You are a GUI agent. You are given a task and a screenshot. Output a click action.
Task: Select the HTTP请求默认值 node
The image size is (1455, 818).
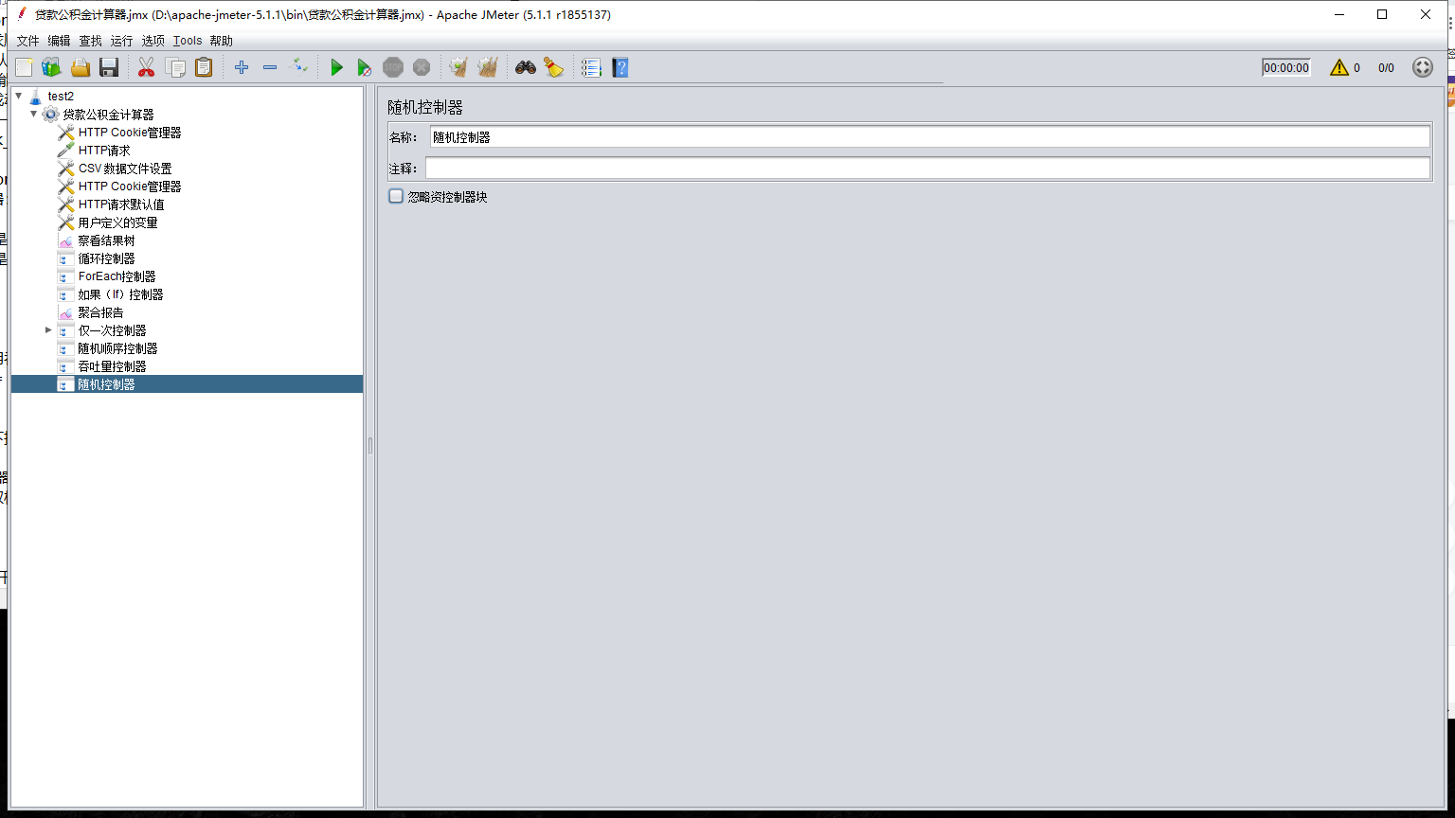click(121, 204)
